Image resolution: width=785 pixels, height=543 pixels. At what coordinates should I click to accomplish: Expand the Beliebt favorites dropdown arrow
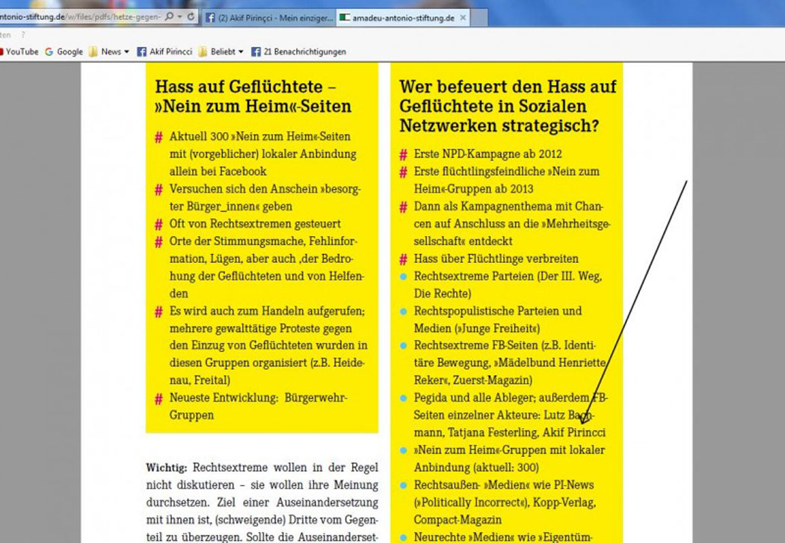pos(241,52)
